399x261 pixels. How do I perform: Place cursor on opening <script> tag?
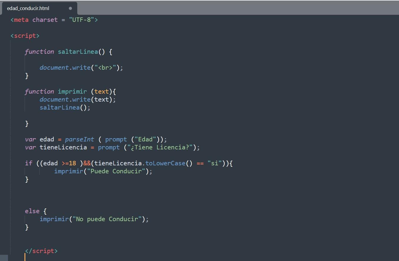(x=25, y=36)
